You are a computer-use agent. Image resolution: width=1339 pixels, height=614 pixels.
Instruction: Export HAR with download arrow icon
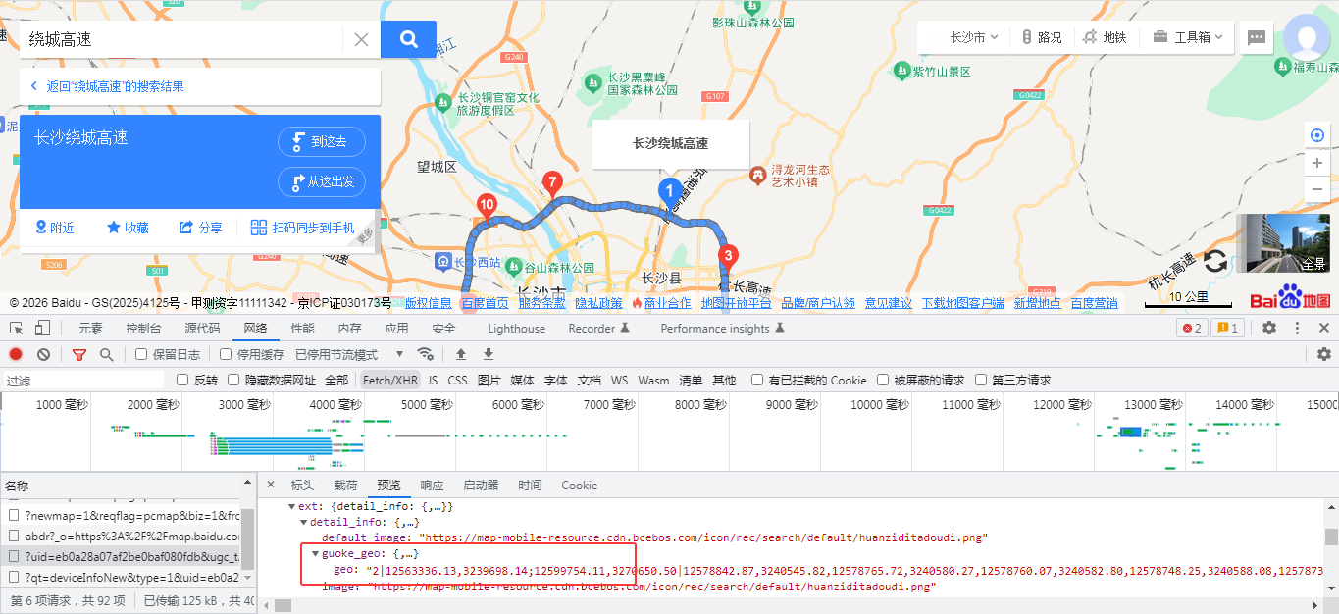point(488,354)
